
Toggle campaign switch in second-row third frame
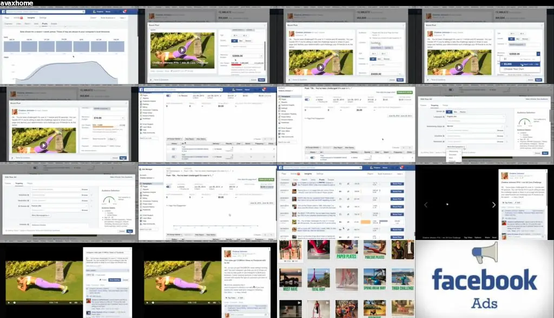pyautogui.click(x=307, y=100)
